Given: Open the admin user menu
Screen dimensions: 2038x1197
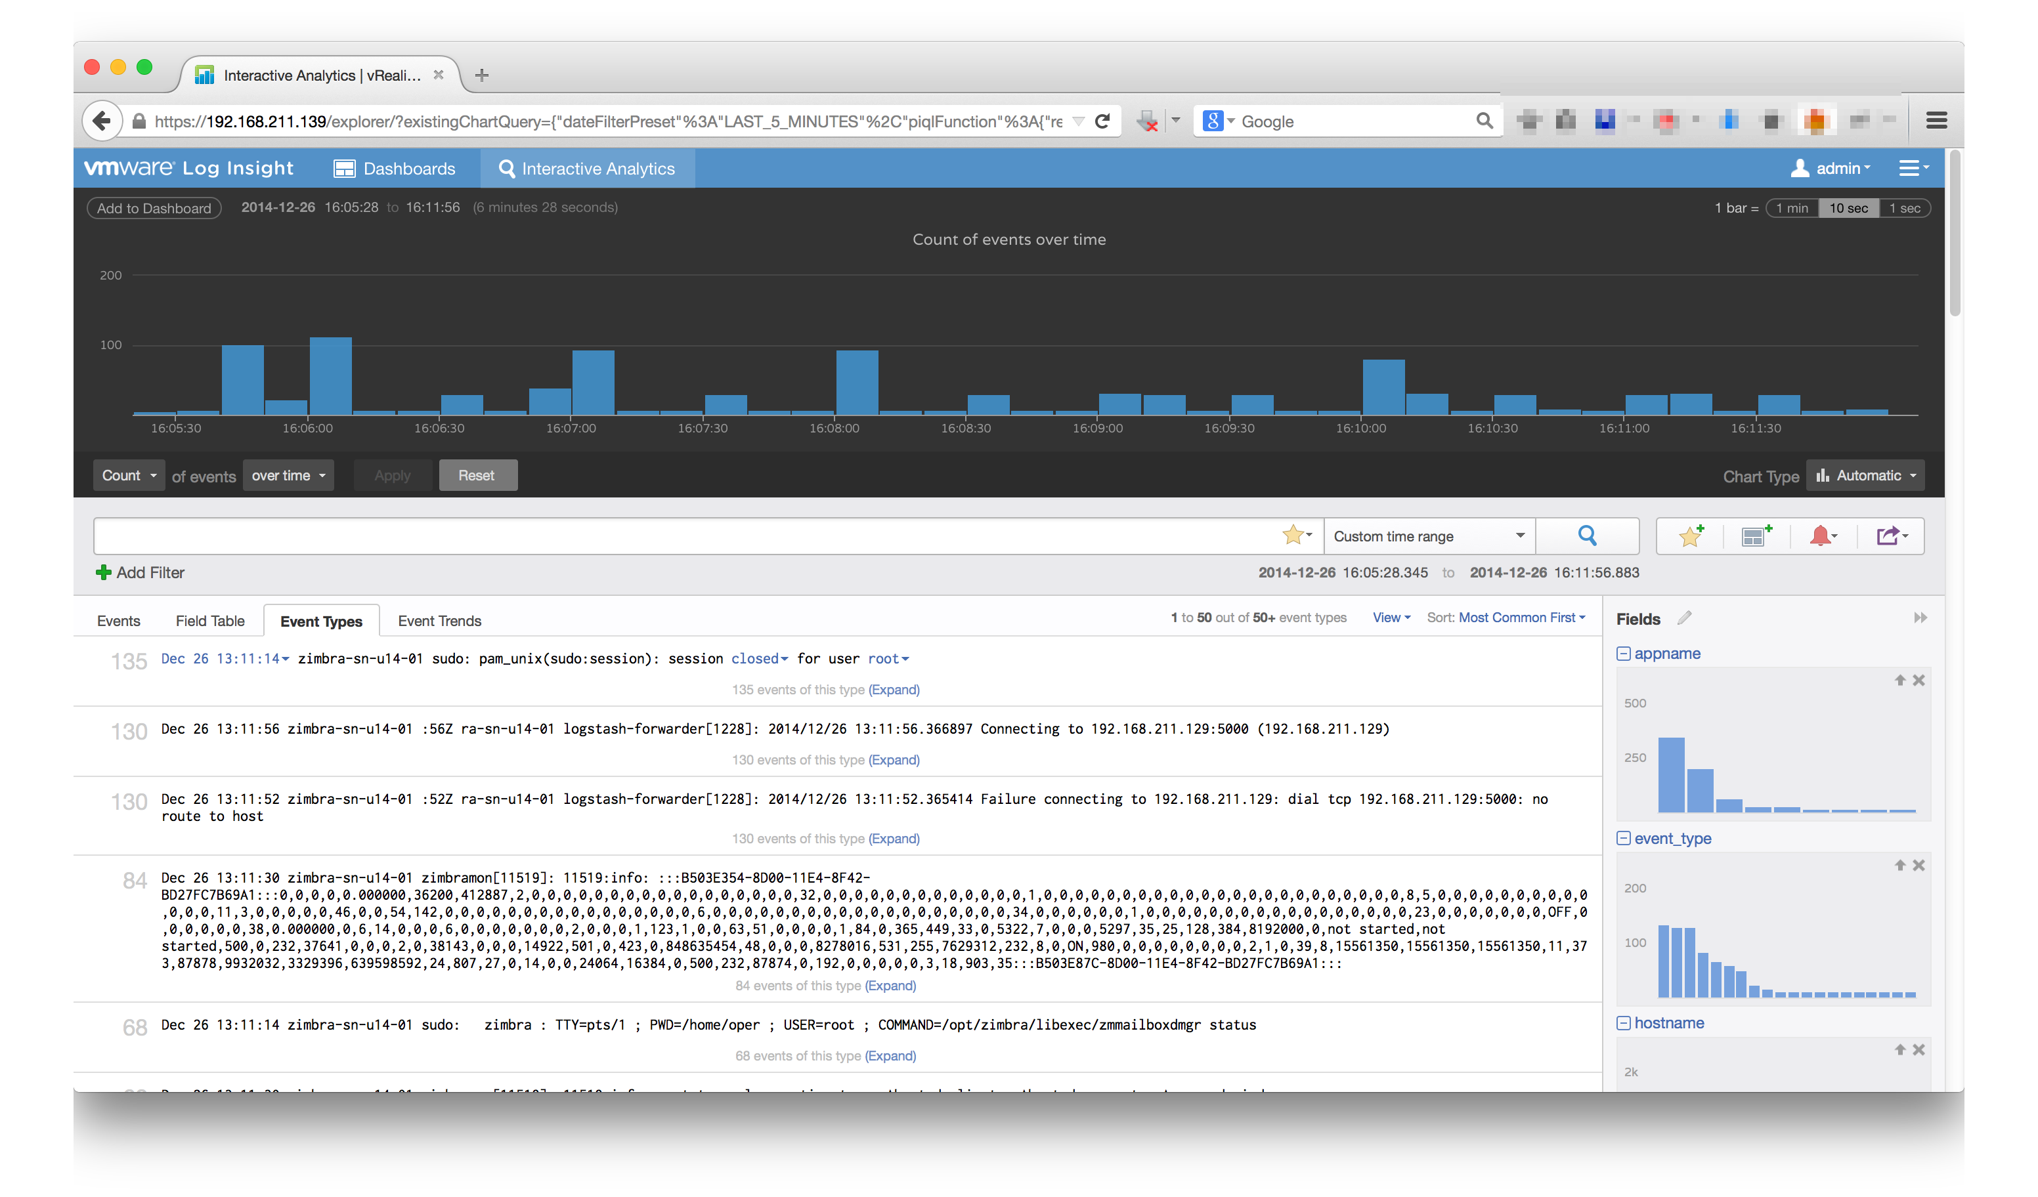Looking at the screenshot, I should tap(1830, 168).
